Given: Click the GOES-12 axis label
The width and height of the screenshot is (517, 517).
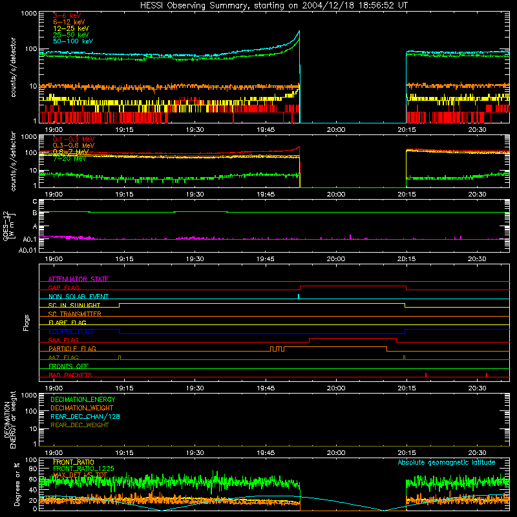Looking at the screenshot, I should (8, 226).
